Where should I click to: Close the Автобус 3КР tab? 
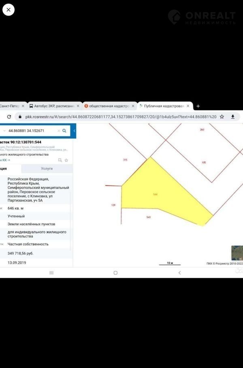coord(78,106)
